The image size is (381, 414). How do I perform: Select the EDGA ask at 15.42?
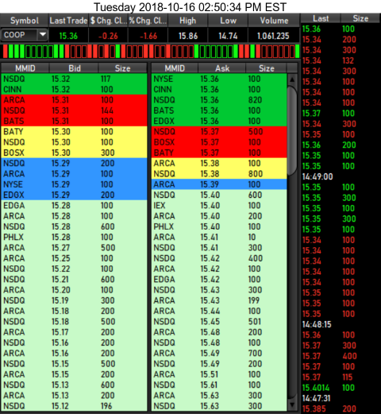tap(219, 279)
